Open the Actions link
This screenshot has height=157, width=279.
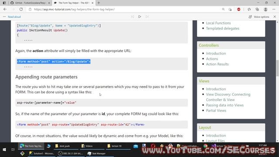pos(212,59)
